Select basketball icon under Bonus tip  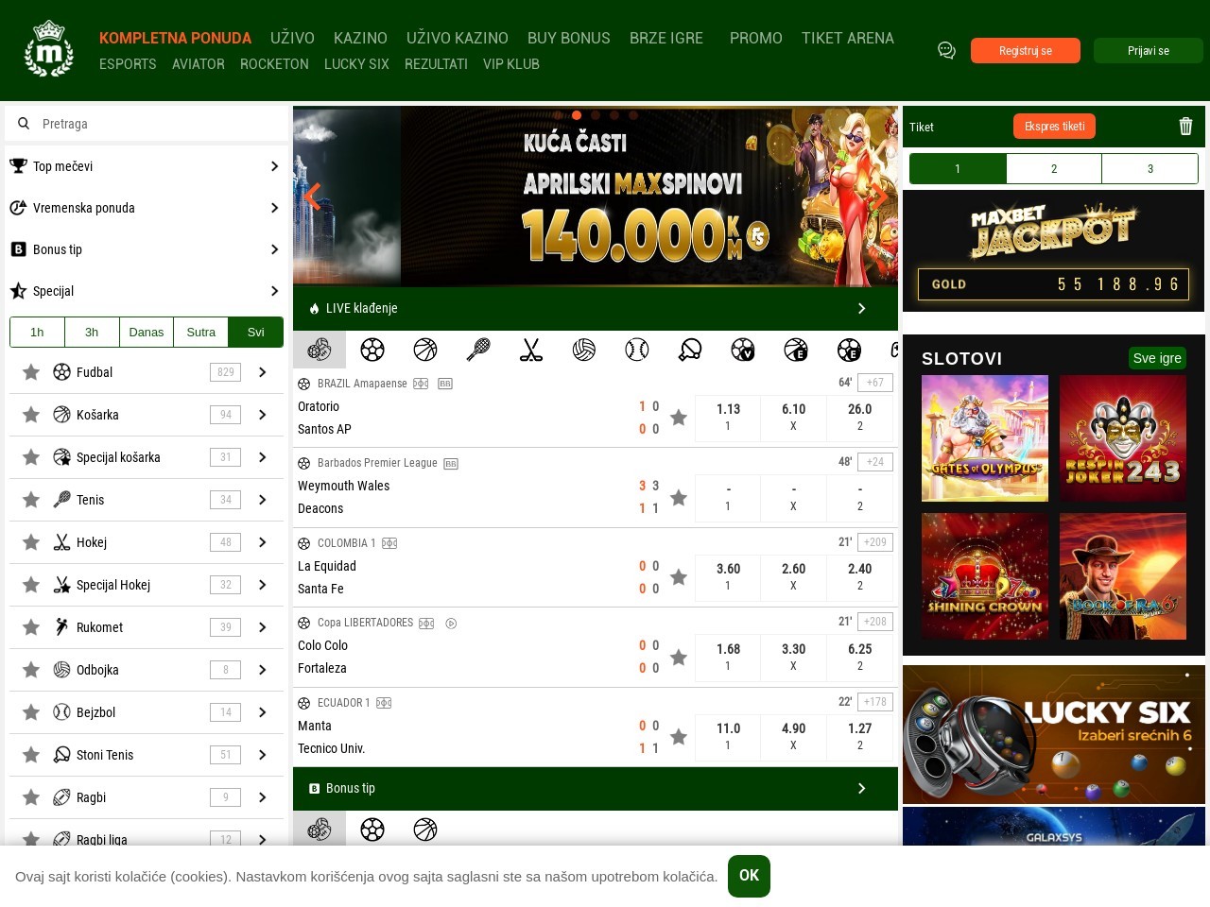click(425, 830)
